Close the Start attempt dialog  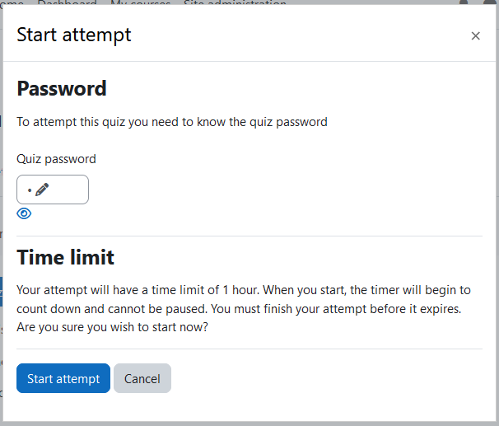pyautogui.click(x=475, y=35)
